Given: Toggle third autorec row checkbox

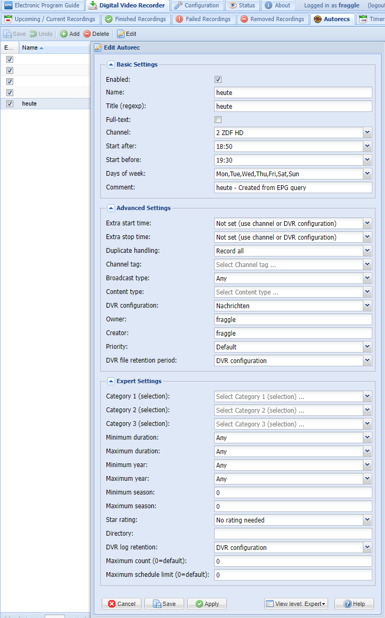Looking at the screenshot, I should click(x=10, y=82).
